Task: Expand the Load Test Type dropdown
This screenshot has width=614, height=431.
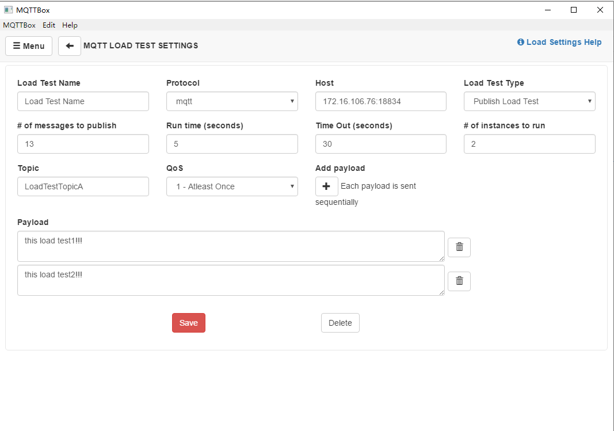Action: click(x=529, y=101)
